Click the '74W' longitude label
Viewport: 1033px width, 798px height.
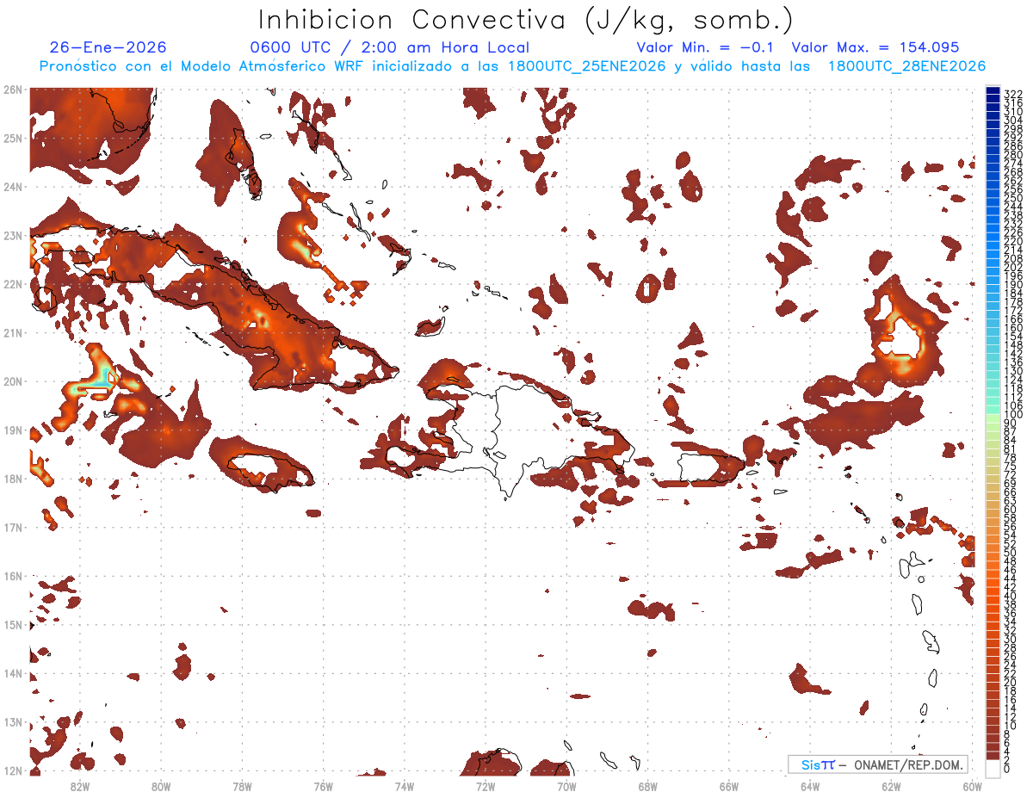click(404, 786)
